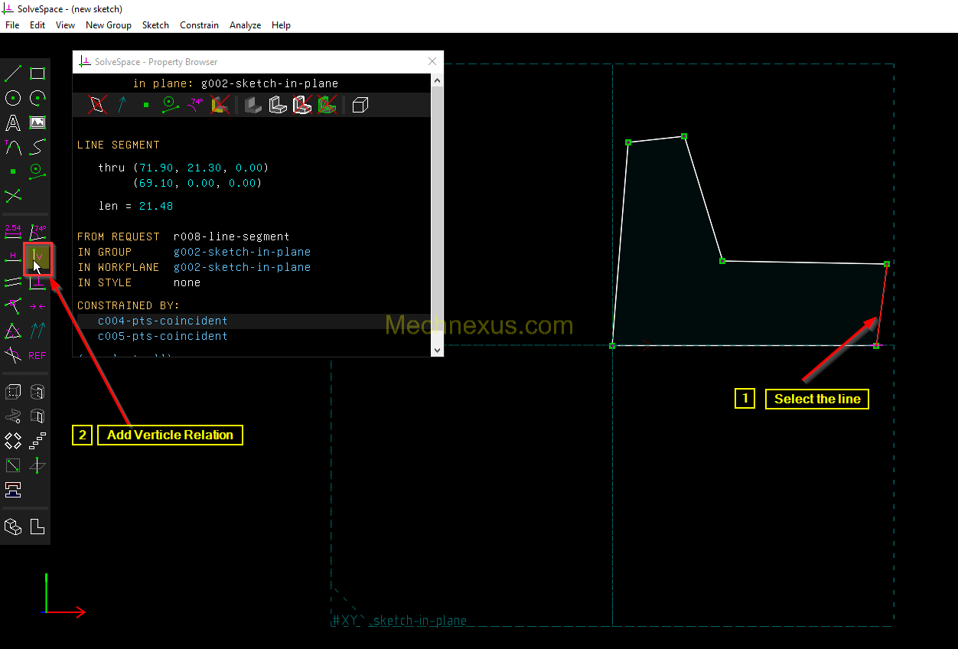Click IN GROUP g002-sketch-in-plane link
The height and width of the screenshot is (649, 958).
point(242,252)
